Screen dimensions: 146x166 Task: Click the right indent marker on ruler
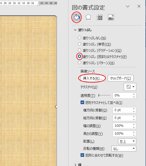(x=39, y=4)
